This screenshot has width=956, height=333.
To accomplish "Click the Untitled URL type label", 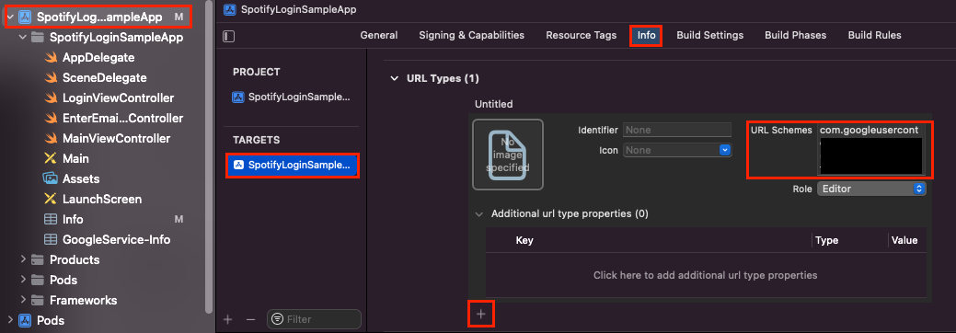I will tap(494, 104).
